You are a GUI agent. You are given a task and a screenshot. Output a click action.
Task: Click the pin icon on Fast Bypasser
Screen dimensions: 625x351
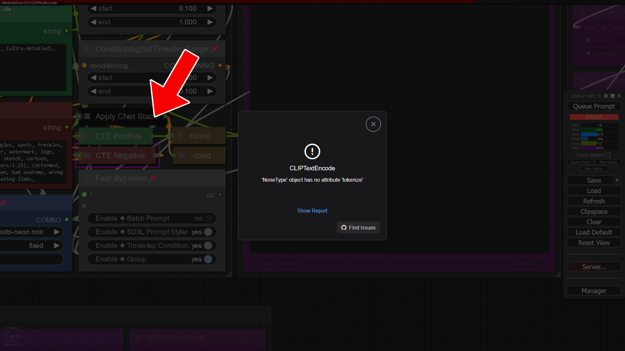tap(153, 178)
